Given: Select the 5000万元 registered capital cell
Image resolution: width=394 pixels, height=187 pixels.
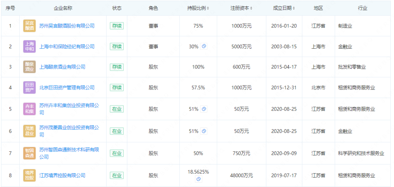Looking at the screenshot, I should [x=241, y=47].
